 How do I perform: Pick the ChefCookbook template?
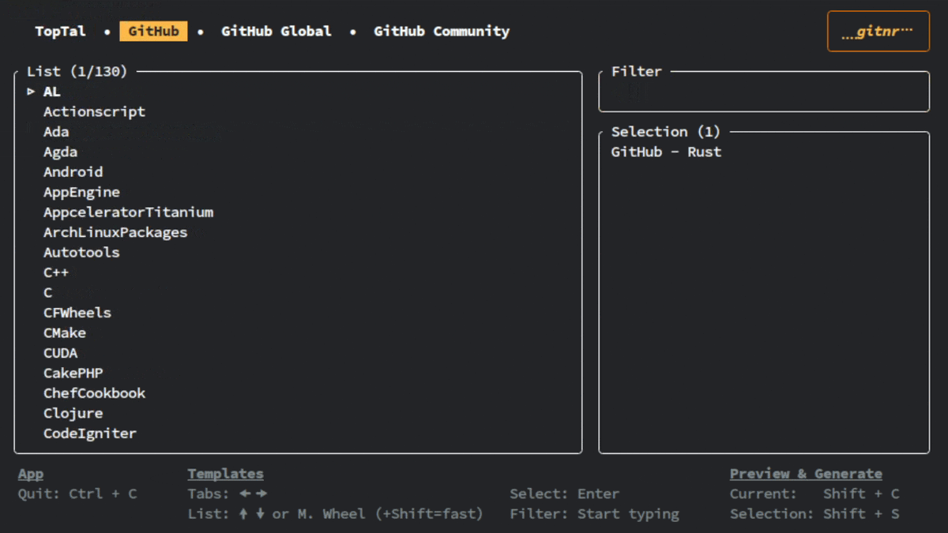click(x=94, y=392)
